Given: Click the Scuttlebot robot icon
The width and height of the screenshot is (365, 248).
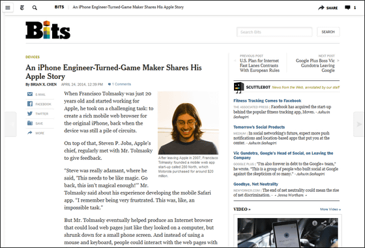Looking at the screenshot, I should pos(239,87).
